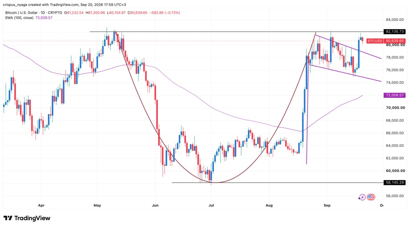Click the US flag economic event icon
This screenshot has height=227, width=410.
pos(371,197)
